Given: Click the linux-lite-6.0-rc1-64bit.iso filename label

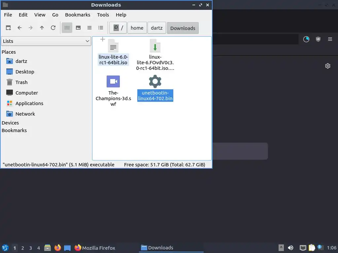Looking at the screenshot, I should (x=113, y=60).
